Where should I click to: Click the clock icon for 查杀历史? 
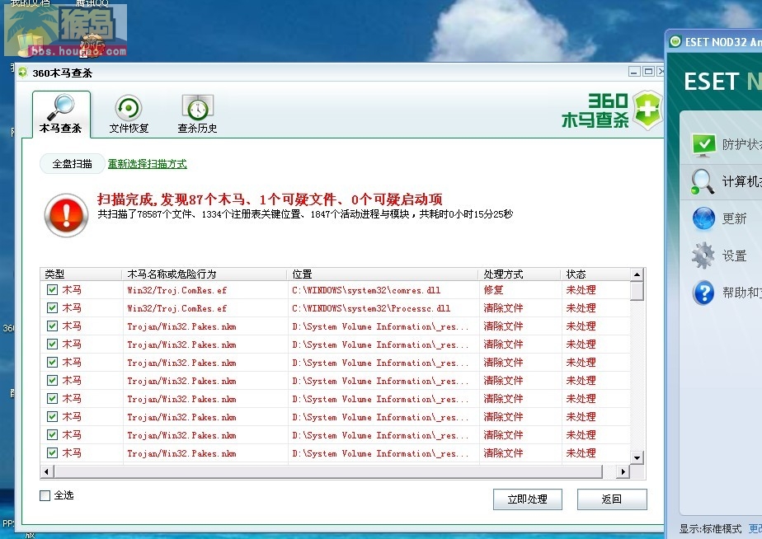(197, 108)
